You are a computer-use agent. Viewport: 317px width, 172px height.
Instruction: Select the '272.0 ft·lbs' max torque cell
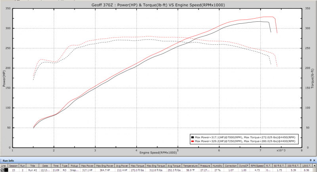[x=137, y=170]
